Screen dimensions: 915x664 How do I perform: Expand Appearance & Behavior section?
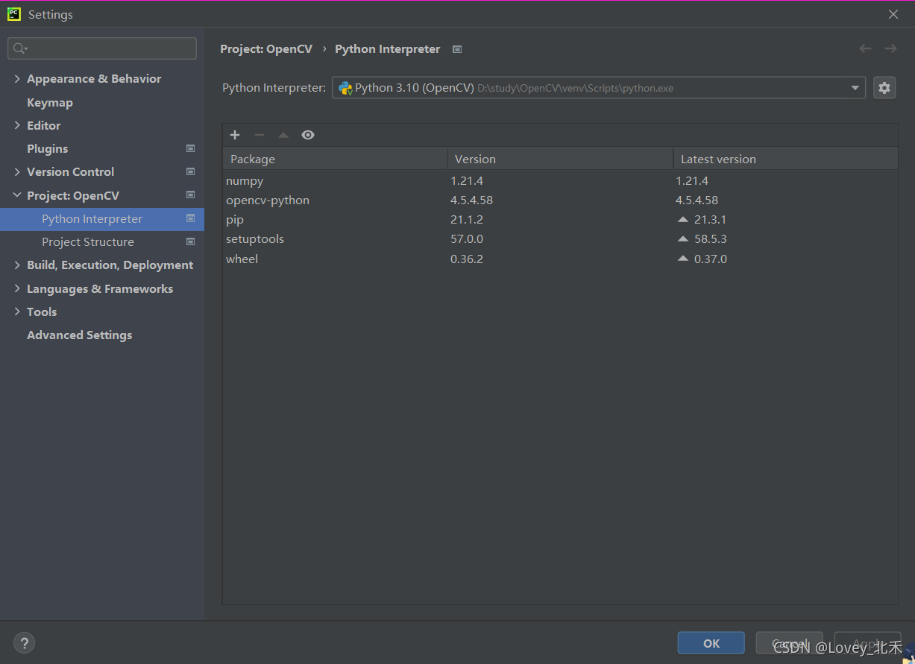pyautogui.click(x=17, y=78)
